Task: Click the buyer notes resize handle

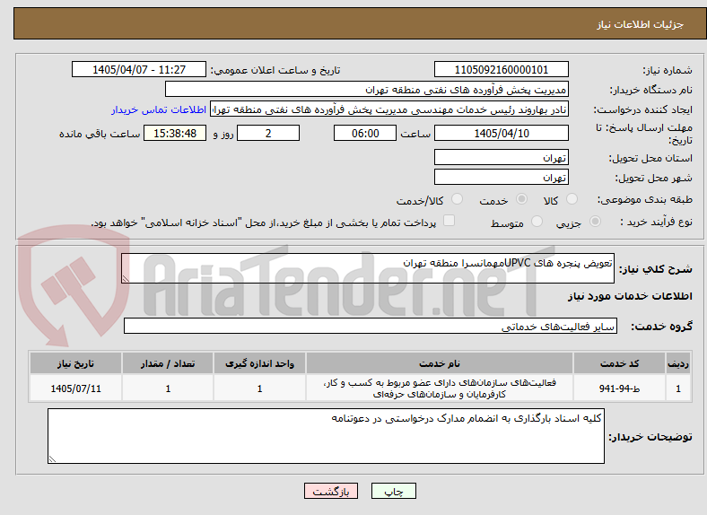Action: tap(52, 459)
